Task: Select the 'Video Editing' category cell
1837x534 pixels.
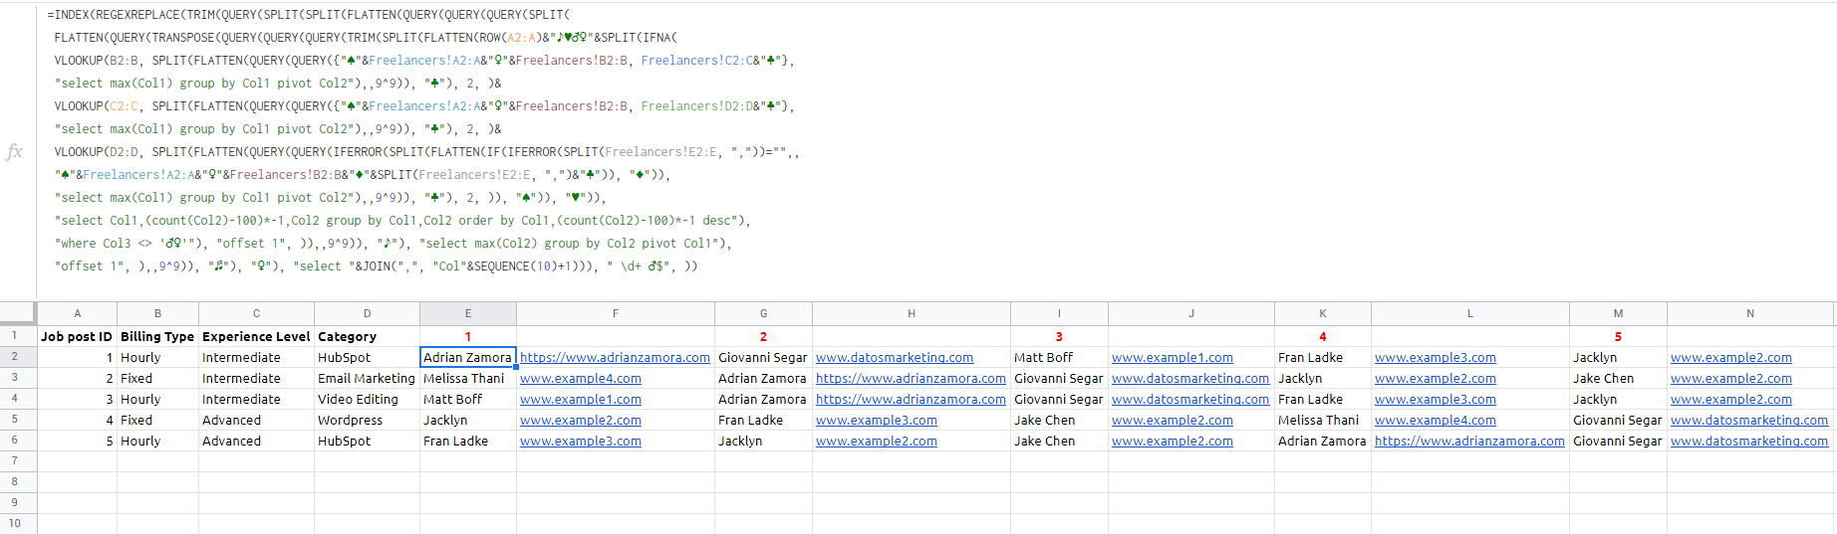Action: click(x=367, y=399)
